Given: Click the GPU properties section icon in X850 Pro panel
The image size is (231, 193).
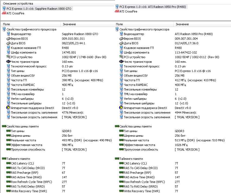Looking at the screenshot, I should pos(117,29).
